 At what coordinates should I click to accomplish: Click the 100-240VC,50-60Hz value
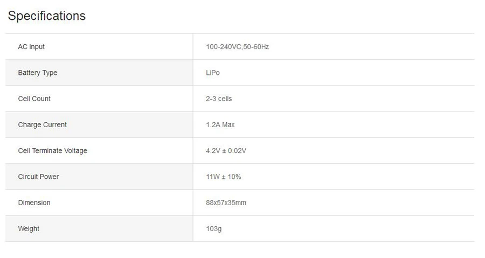coord(237,47)
